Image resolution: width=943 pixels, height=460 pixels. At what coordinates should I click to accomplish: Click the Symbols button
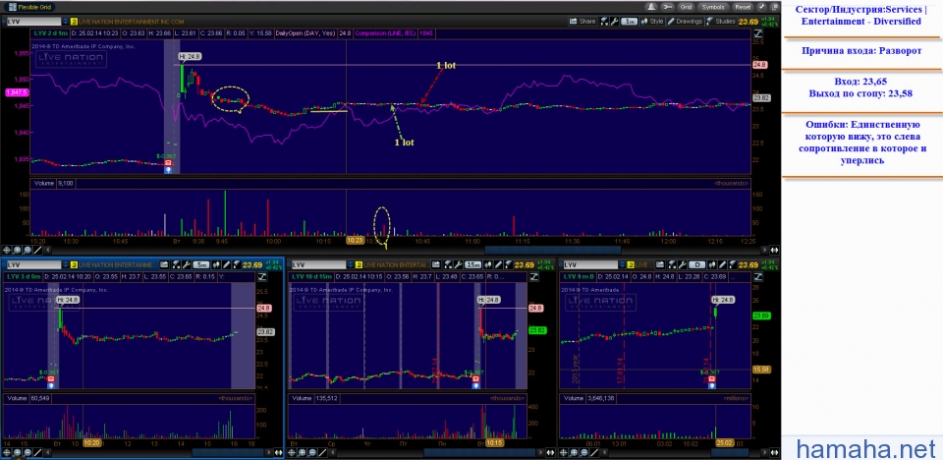pyautogui.click(x=713, y=7)
